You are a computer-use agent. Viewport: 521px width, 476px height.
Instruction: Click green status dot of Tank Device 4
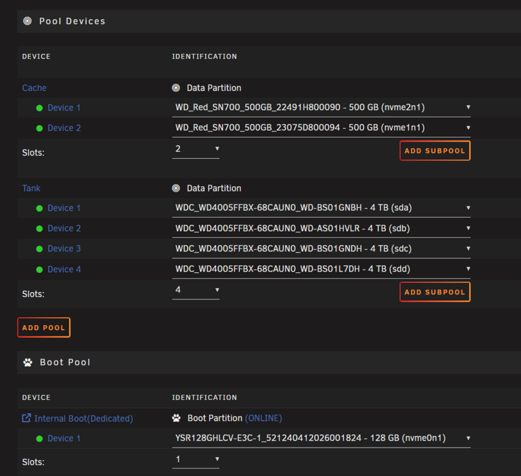tap(39, 270)
